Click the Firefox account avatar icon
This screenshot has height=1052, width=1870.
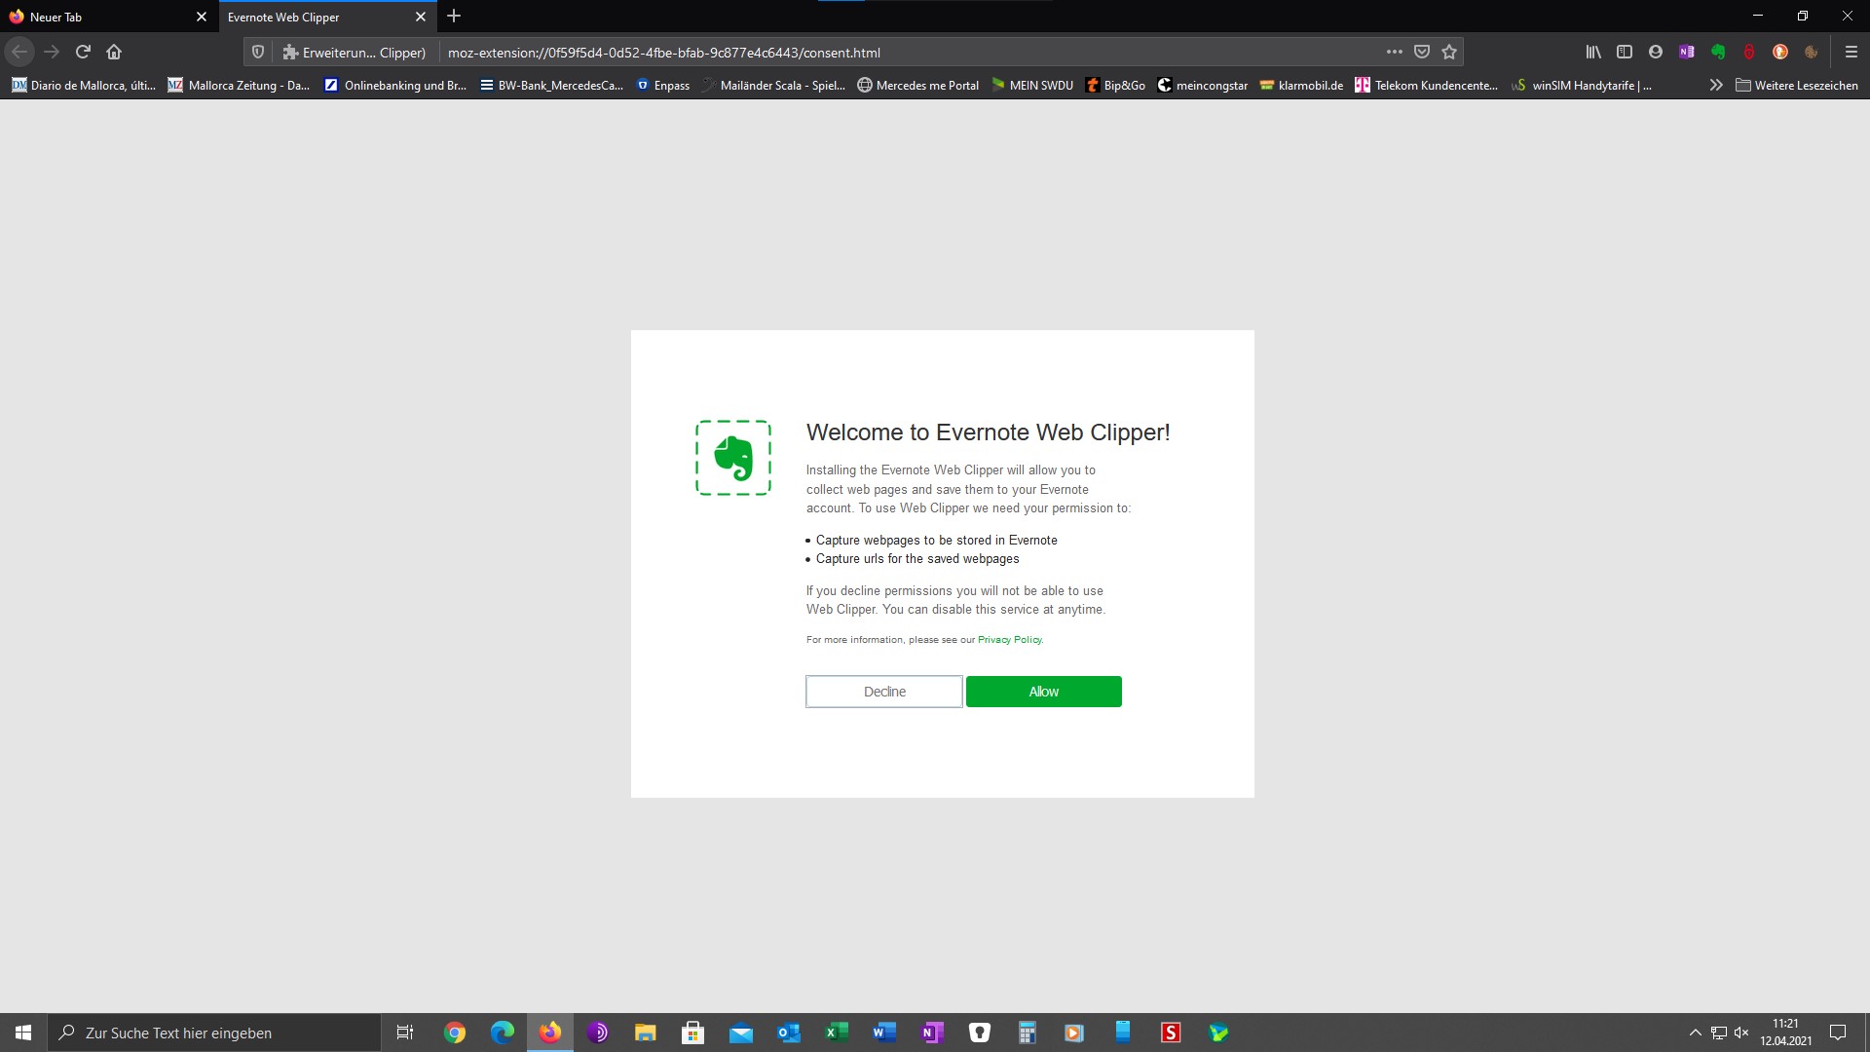(x=1656, y=53)
